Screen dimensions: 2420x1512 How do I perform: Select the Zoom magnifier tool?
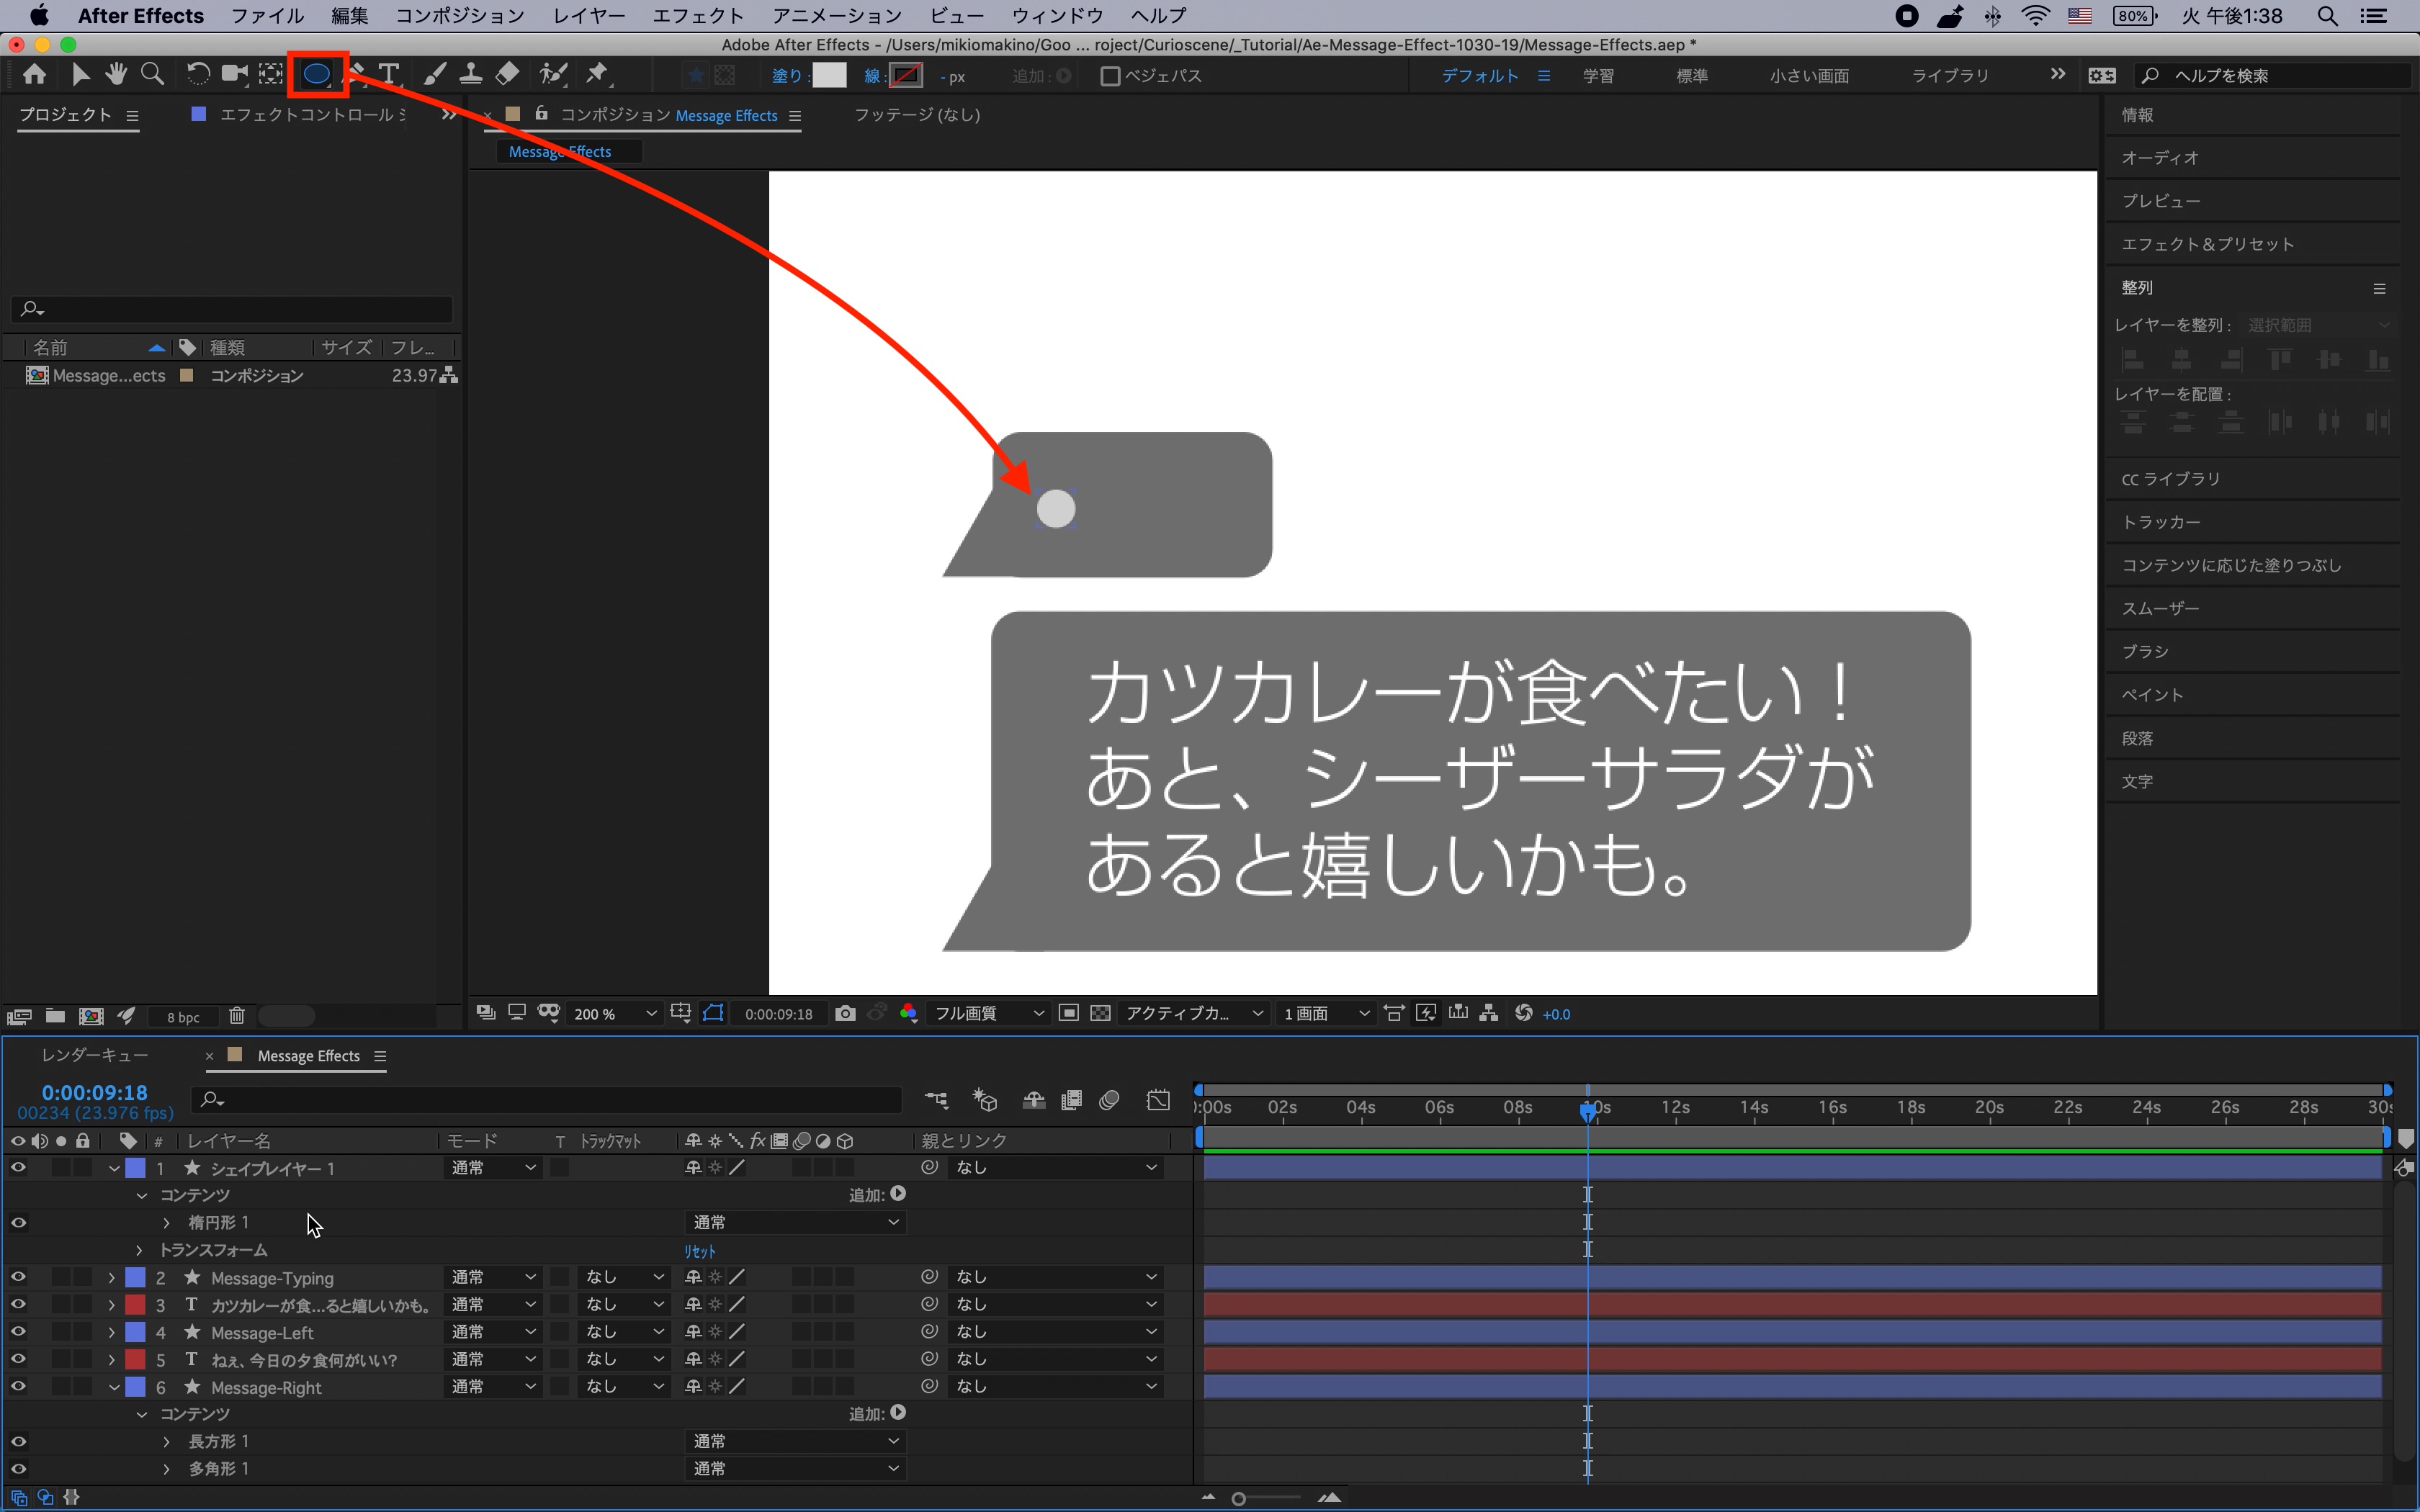152,74
